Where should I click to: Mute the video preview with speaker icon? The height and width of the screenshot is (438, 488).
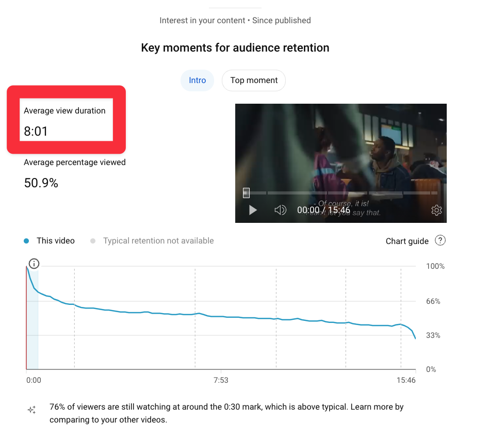point(280,210)
